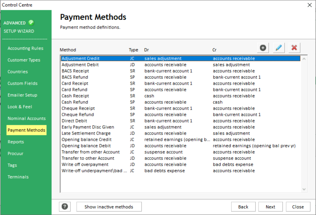Click the Back button
316x215 pixels.
(x=243, y=207)
